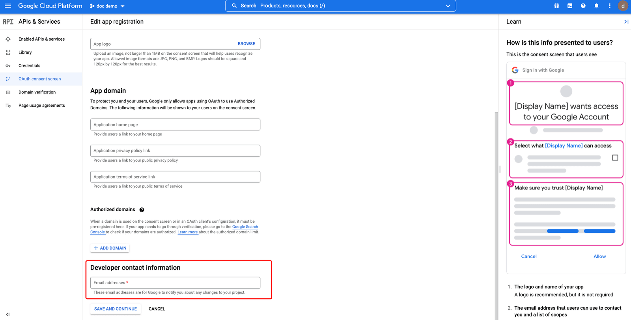
Task: Go to Enabled APIs & services
Action: [41, 39]
